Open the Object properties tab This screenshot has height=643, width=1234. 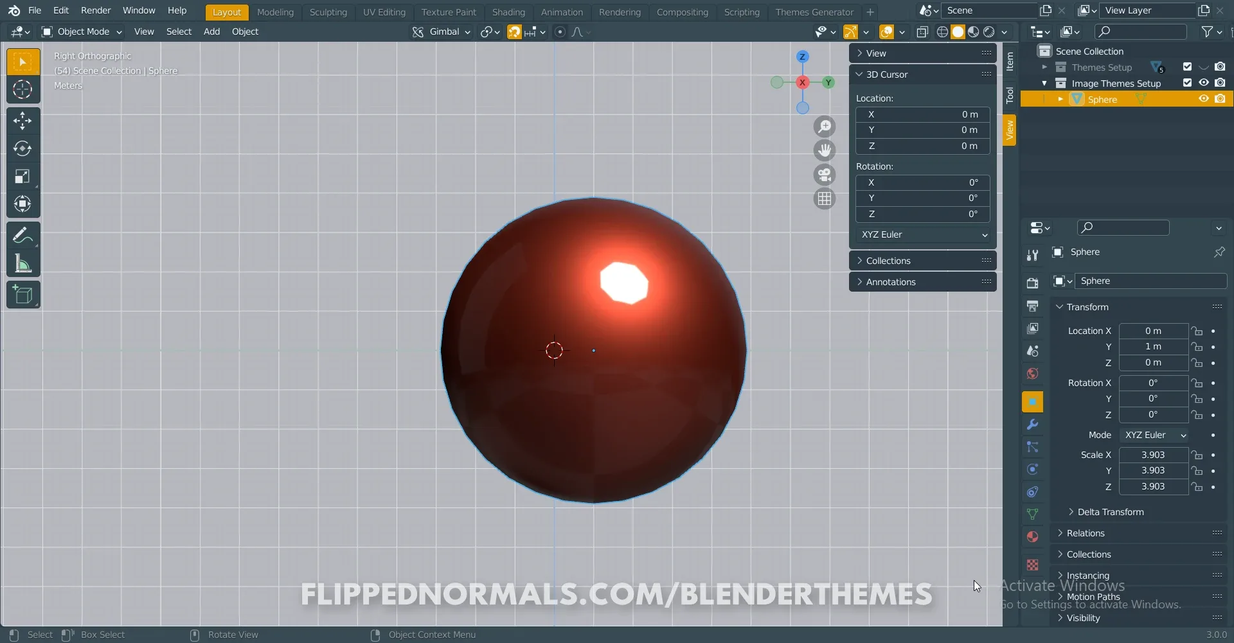[x=1032, y=402]
